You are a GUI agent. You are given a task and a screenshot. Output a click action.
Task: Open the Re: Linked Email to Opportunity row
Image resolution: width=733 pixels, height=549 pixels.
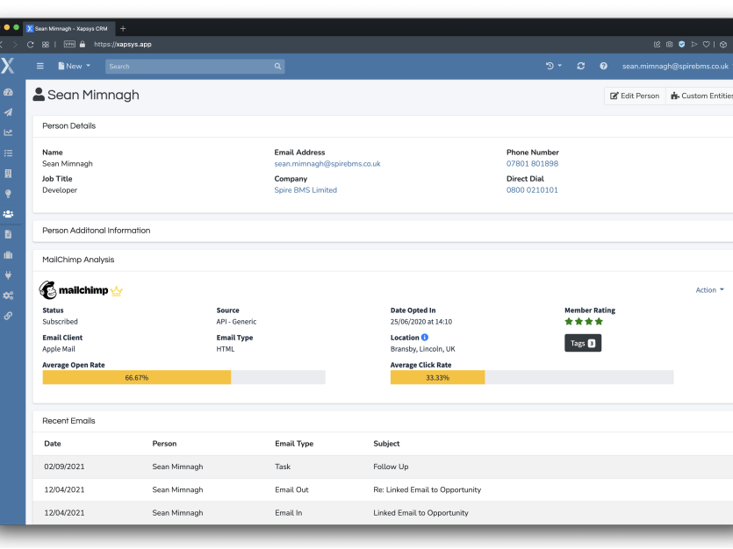[383, 489]
